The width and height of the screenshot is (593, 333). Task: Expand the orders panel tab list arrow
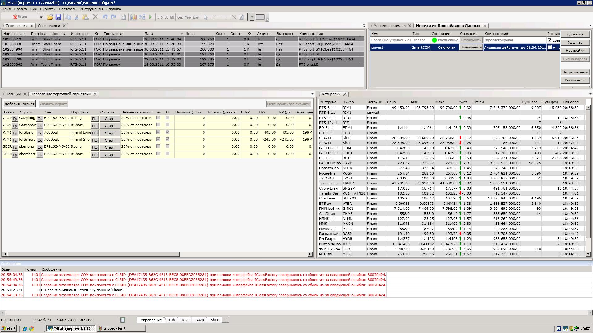coord(364,26)
